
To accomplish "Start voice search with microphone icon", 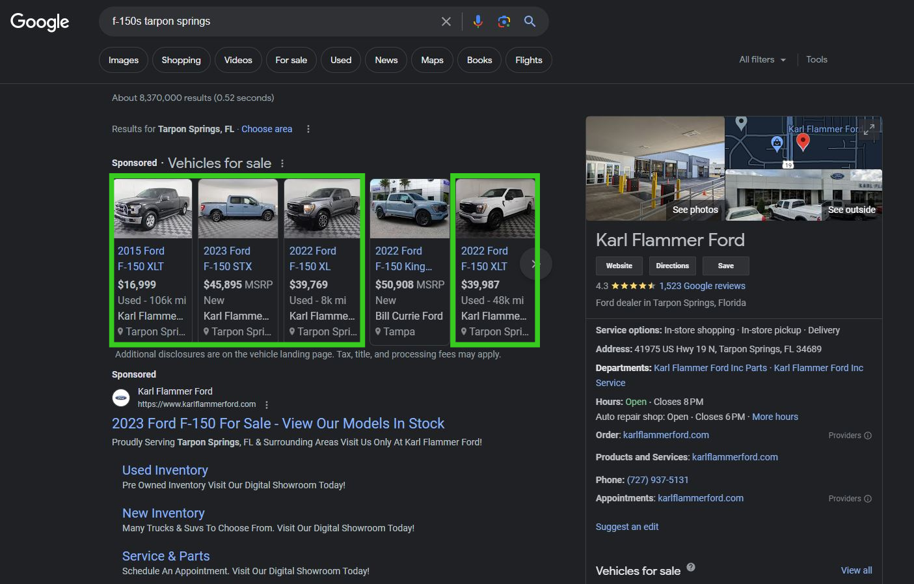I will tap(478, 21).
